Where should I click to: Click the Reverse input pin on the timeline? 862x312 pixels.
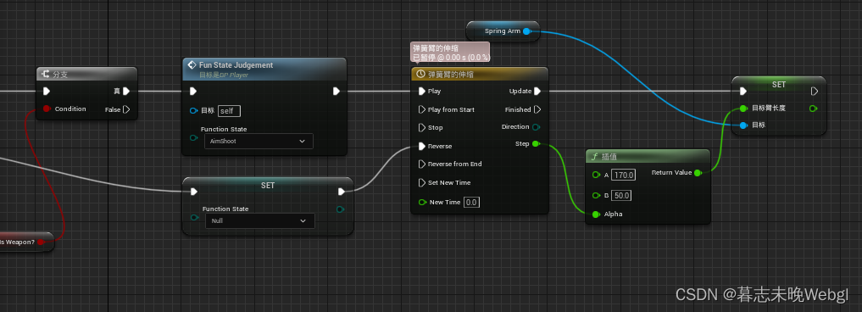[x=421, y=146]
